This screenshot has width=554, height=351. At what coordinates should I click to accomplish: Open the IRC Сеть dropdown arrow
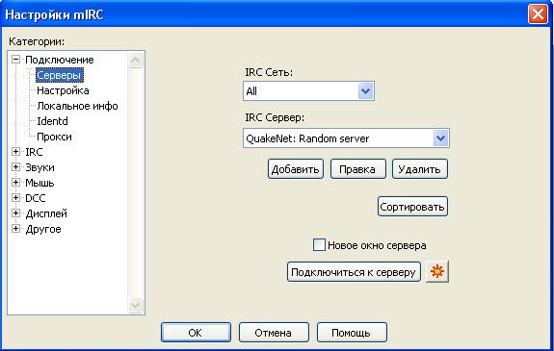(x=366, y=91)
